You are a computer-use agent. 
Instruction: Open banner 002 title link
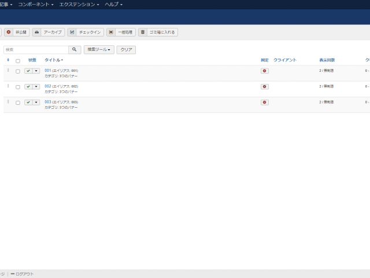pyautogui.click(x=48, y=86)
